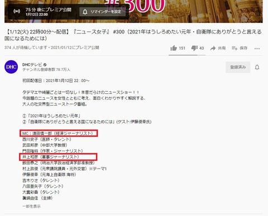Select the last cast line ending （主婦）
The image size is (268, 216).
(37, 198)
